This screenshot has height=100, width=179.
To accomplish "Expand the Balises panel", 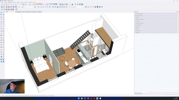I will (x=156, y=17).
